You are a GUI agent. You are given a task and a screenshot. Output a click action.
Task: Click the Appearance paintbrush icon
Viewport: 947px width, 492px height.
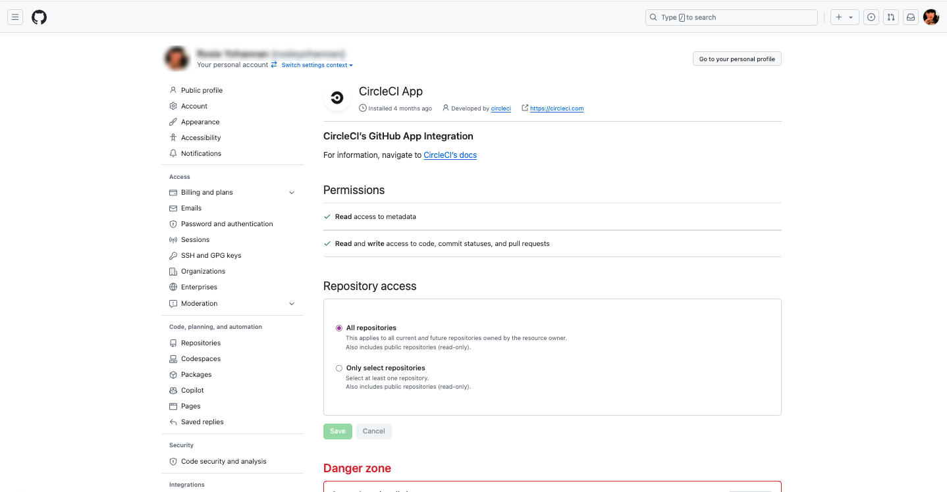[173, 122]
